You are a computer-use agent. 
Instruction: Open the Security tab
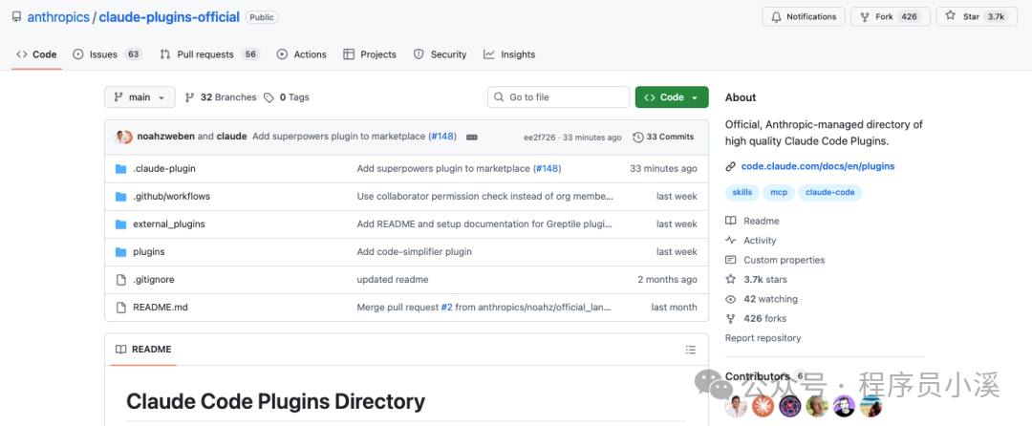pyautogui.click(x=440, y=54)
